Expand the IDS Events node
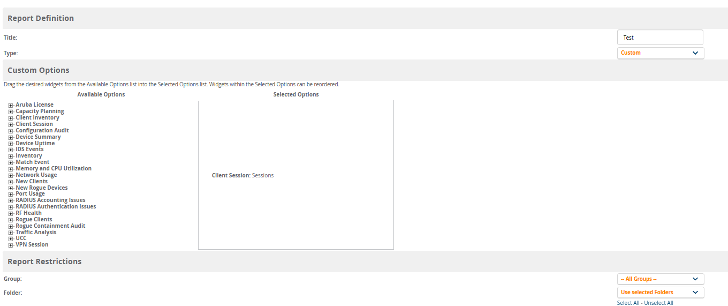This screenshot has height=306, width=728. click(x=11, y=150)
